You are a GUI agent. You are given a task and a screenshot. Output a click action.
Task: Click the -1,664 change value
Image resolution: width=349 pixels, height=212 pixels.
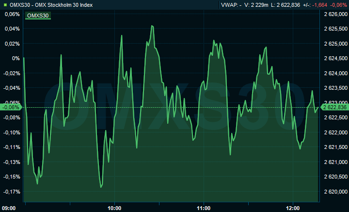pos(319,5)
